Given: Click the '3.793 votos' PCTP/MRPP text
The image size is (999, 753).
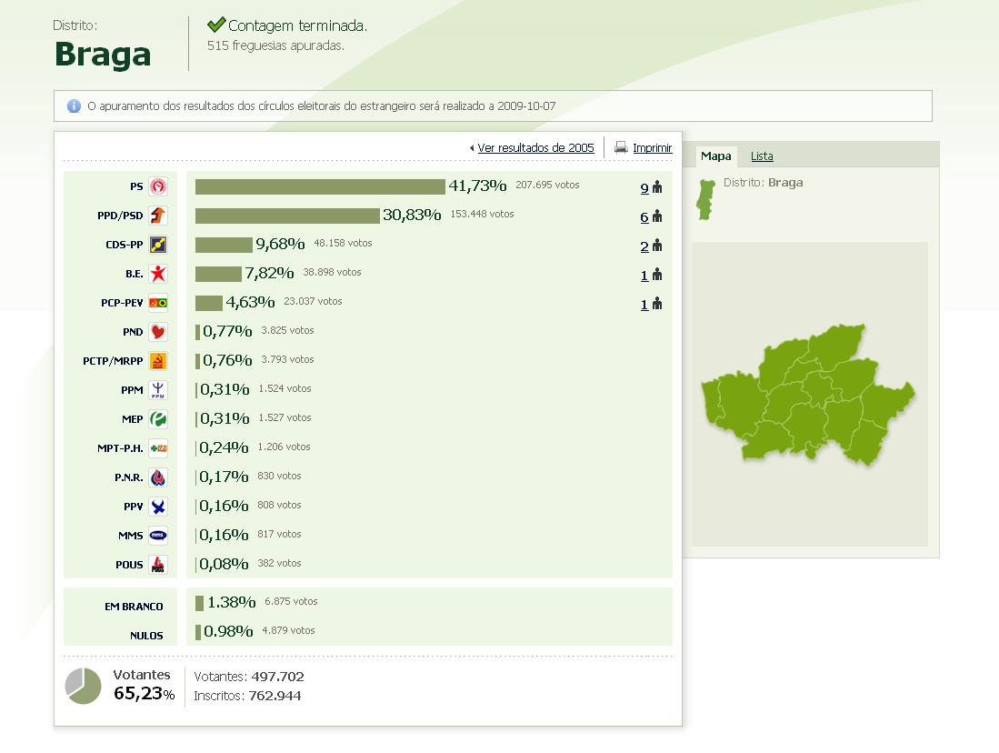Looking at the screenshot, I should point(287,359).
